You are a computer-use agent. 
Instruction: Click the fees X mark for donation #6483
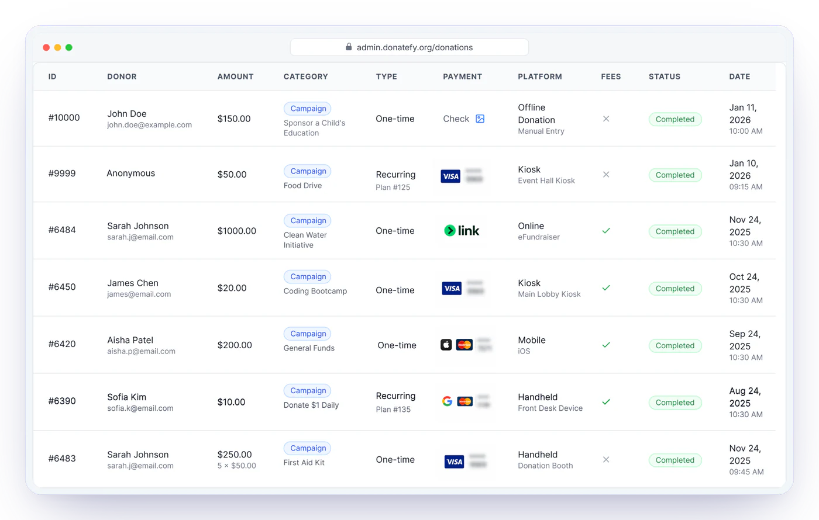606,460
